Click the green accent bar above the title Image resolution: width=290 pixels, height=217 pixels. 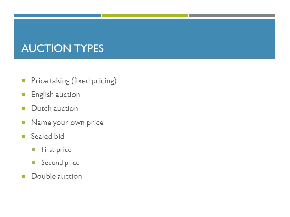(145, 16)
